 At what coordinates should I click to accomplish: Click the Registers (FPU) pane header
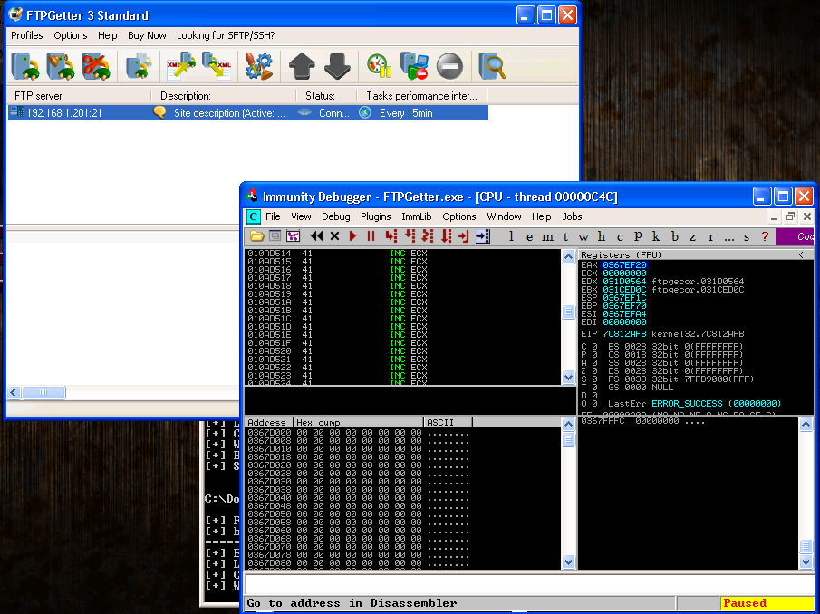pos(696,255)
